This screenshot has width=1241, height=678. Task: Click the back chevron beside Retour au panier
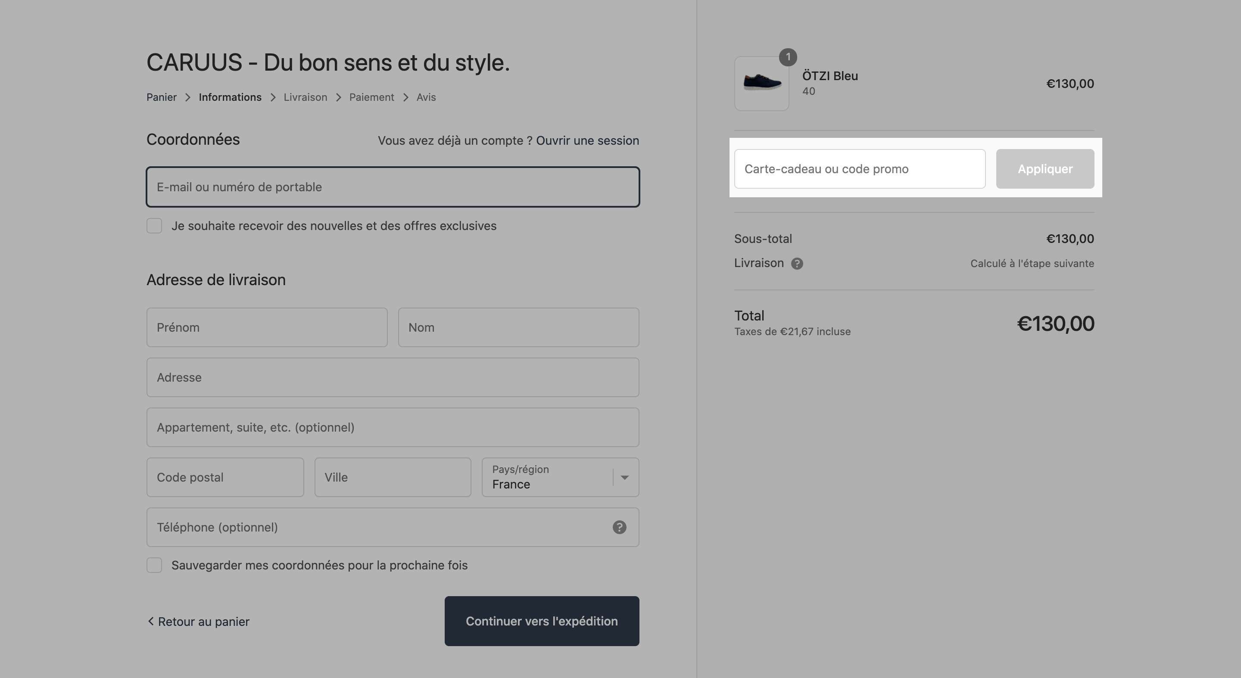click(151, 621)
